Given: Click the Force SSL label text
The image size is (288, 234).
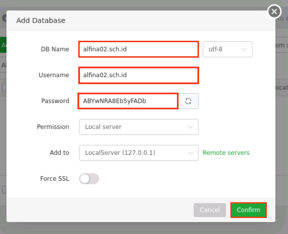Looking at the screenshot, I should pyautogui.click(x=55, y=179).
